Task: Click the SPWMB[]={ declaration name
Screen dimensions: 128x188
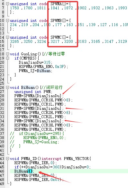Action: point(60,21)
